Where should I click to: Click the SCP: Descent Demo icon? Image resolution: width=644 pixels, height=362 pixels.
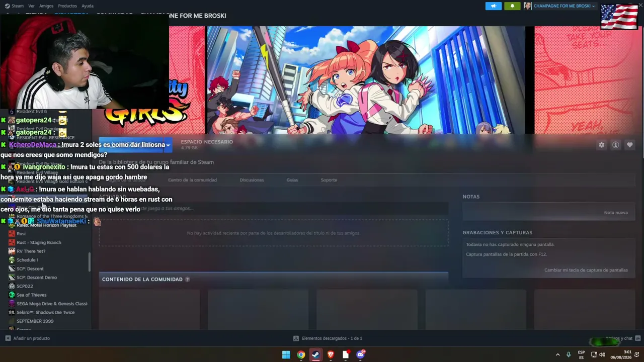click(x=12, y=278)
